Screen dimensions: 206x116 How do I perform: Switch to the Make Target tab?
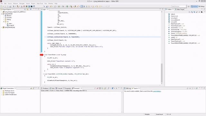point(179,9)
